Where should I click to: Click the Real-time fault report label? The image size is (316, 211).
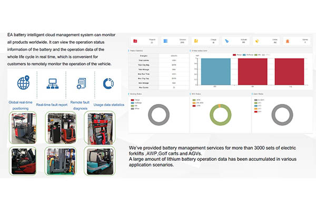[52, 105]
